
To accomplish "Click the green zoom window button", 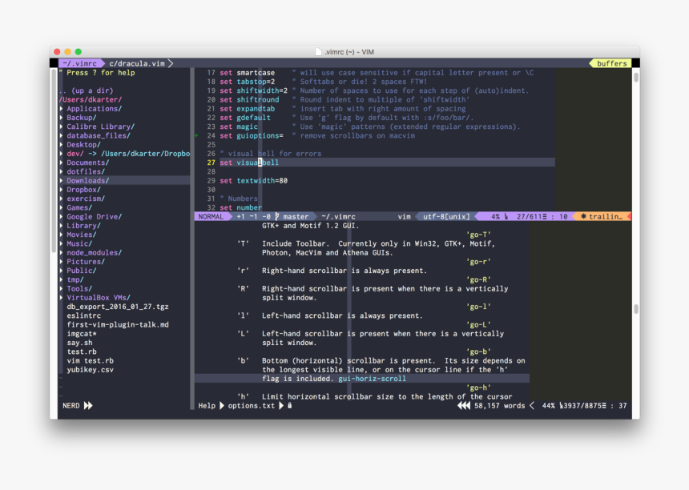I will [79, 51].
